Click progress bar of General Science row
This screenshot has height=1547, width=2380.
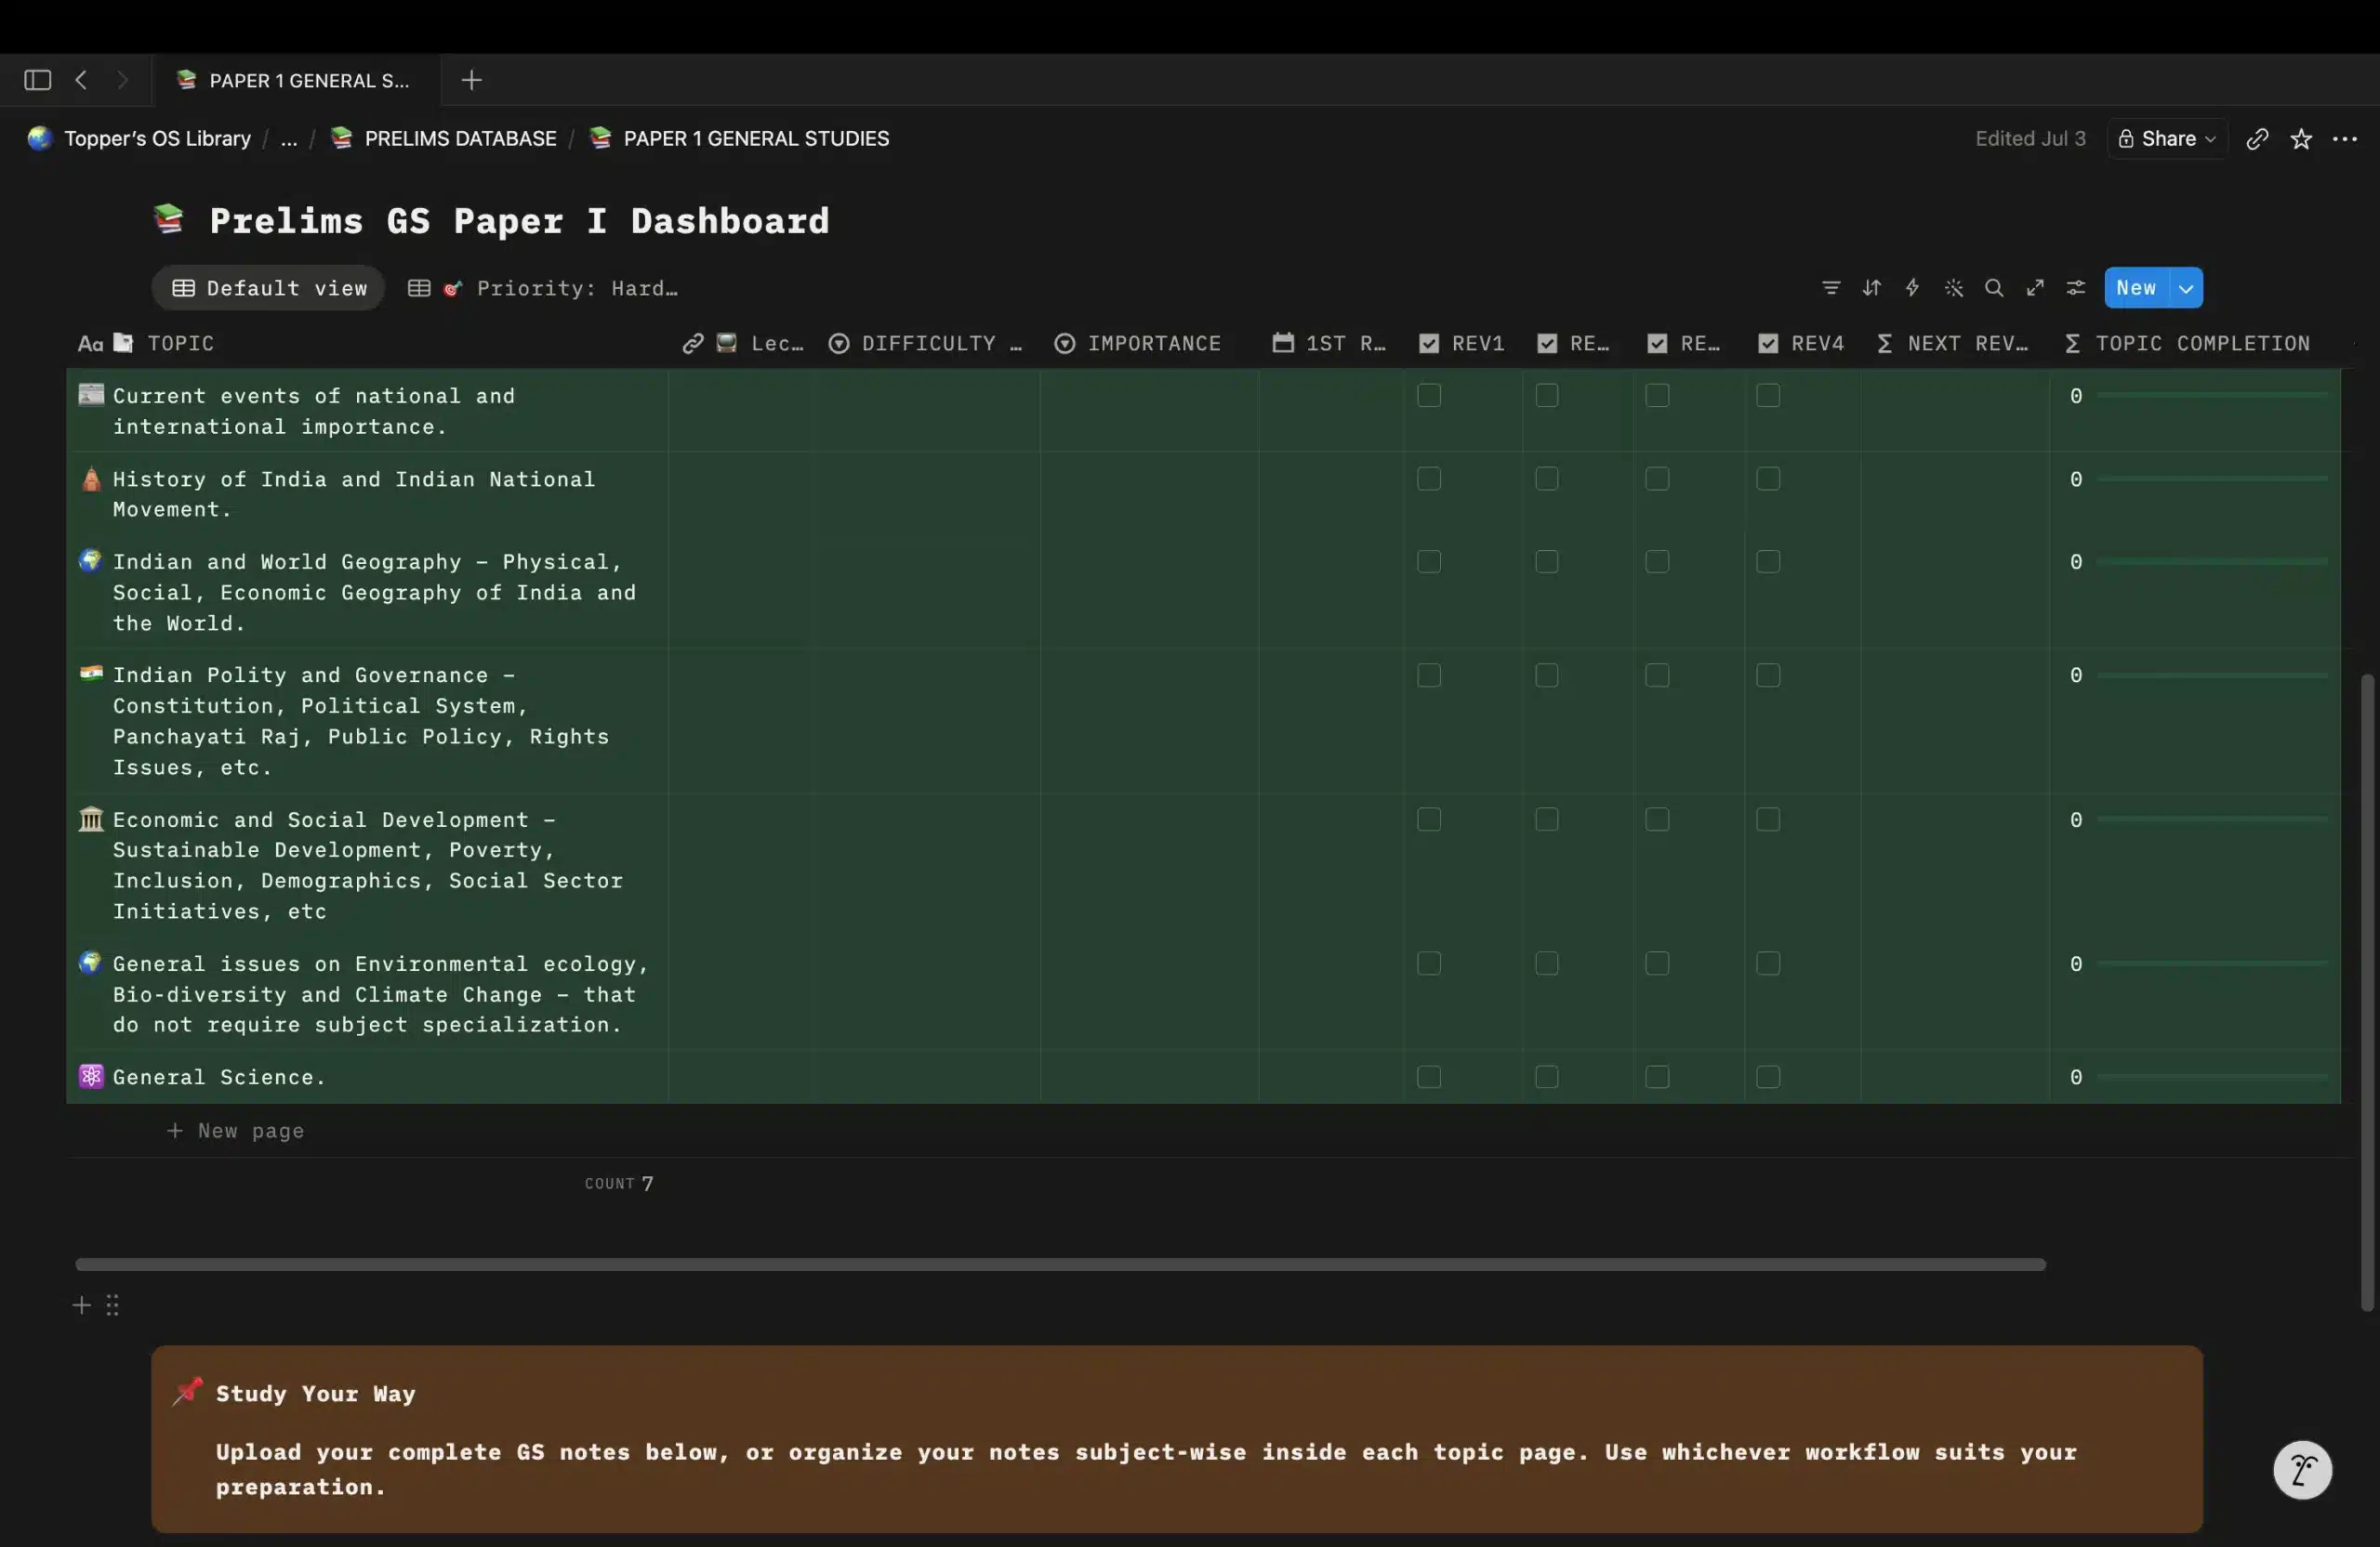point(2212,1077)
